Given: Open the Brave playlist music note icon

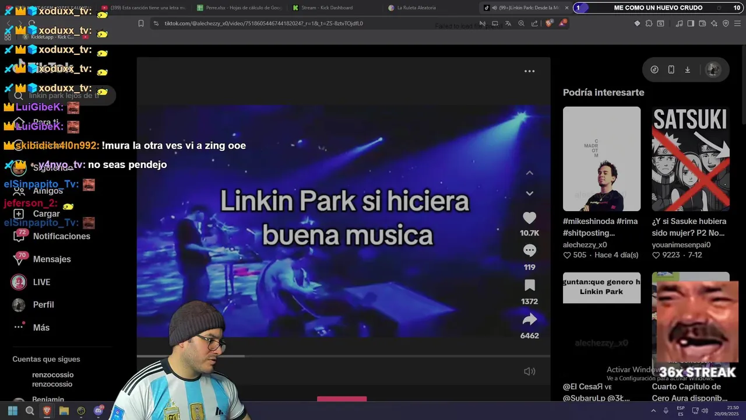Looking at the screenshot, I should tap(679, 23).
